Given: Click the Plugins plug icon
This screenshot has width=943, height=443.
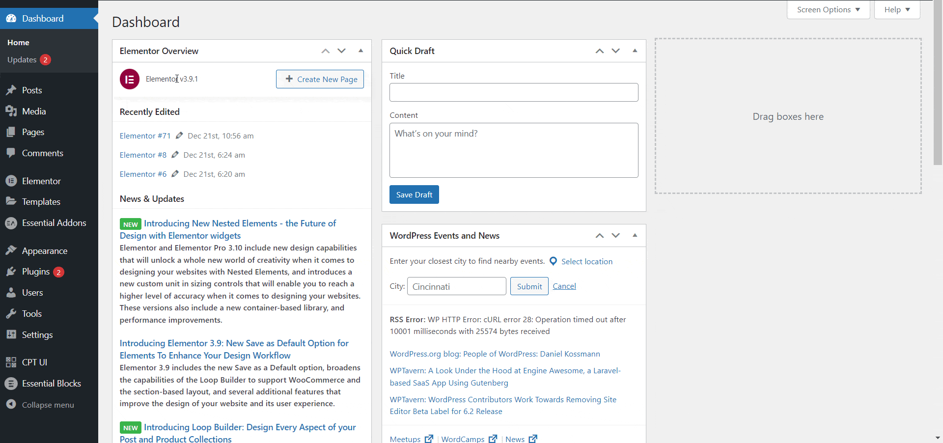Looking at the screenshot, I should 11,272.
